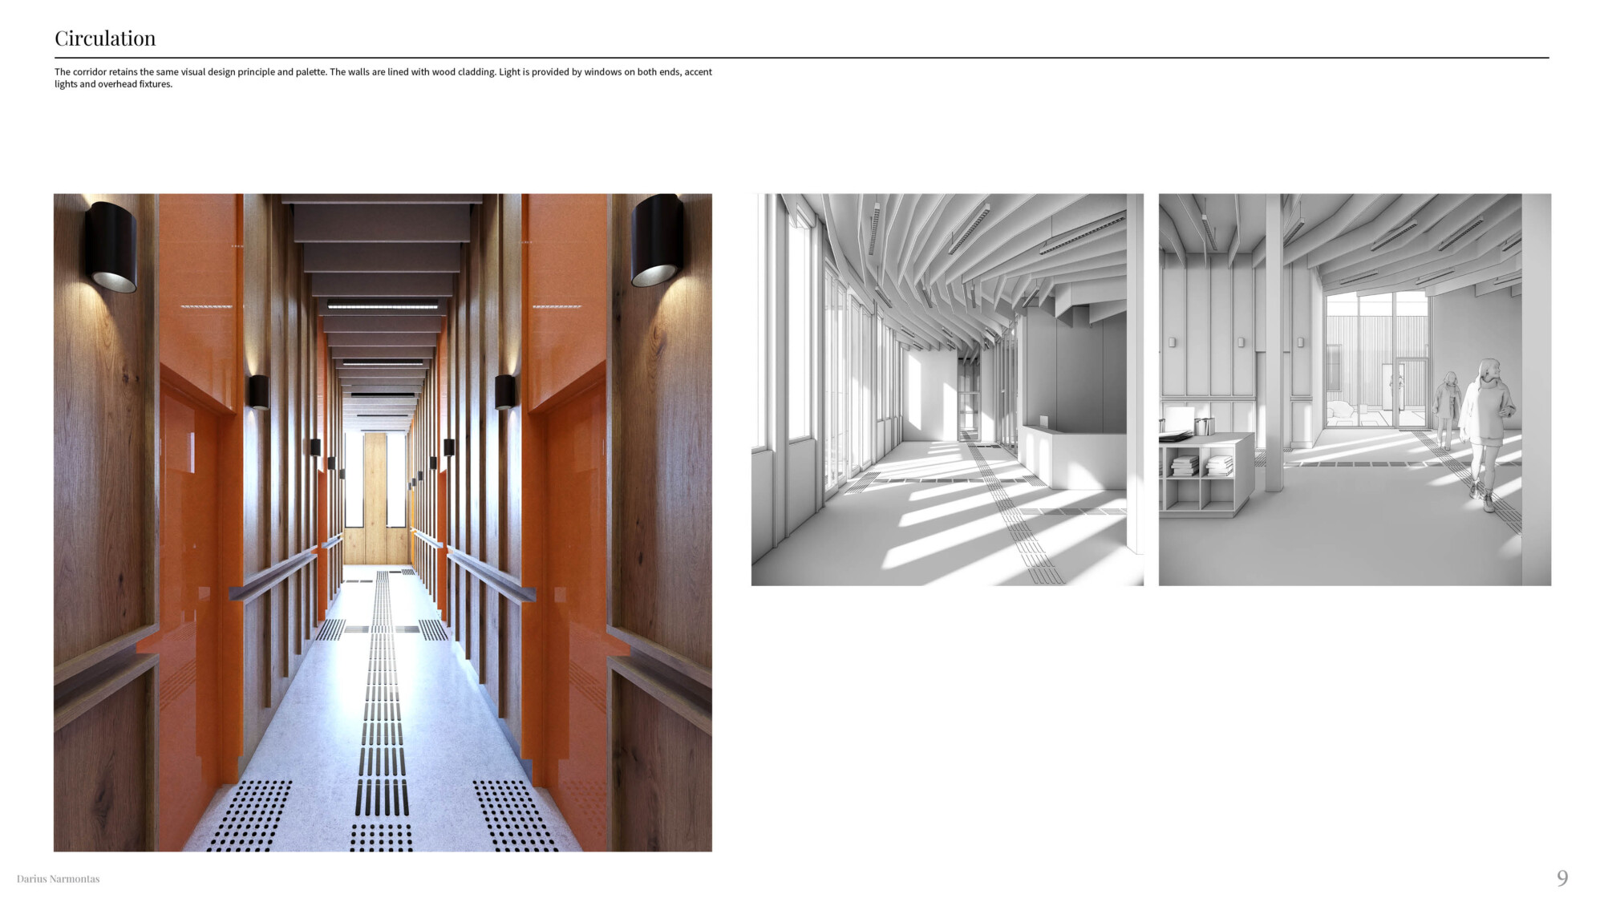Select the right grayscale render with people
1604x902 pixels.
(x=1355, y=390)
